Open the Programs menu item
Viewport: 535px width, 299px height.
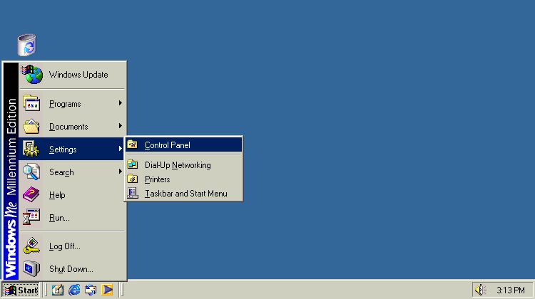(x=72, y=103)
